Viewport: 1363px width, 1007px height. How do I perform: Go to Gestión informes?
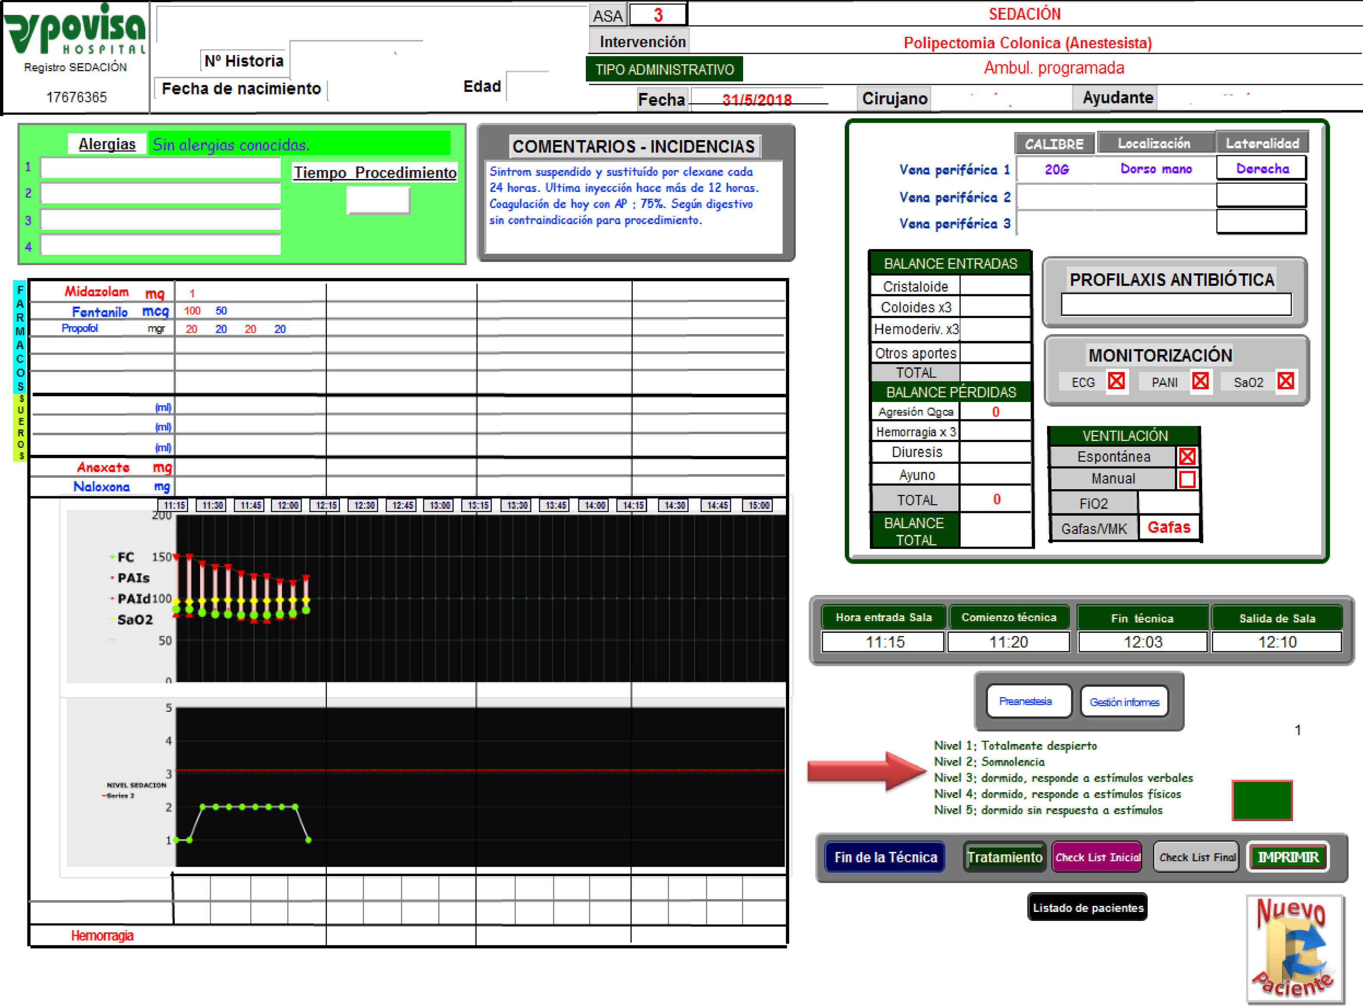click(x=1124, y=701)
